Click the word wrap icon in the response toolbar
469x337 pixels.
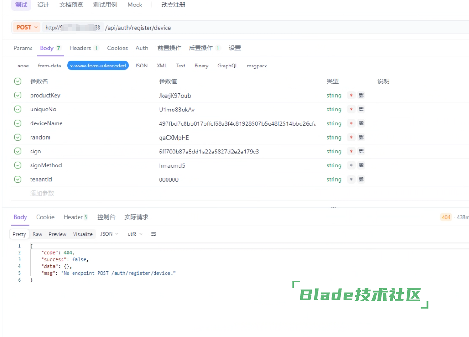154,234
